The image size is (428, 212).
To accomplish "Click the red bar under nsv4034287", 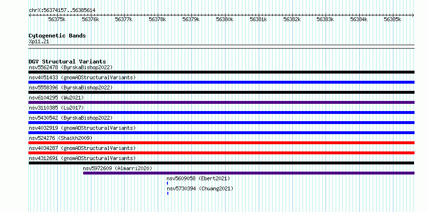I will [x=222, y=153].
